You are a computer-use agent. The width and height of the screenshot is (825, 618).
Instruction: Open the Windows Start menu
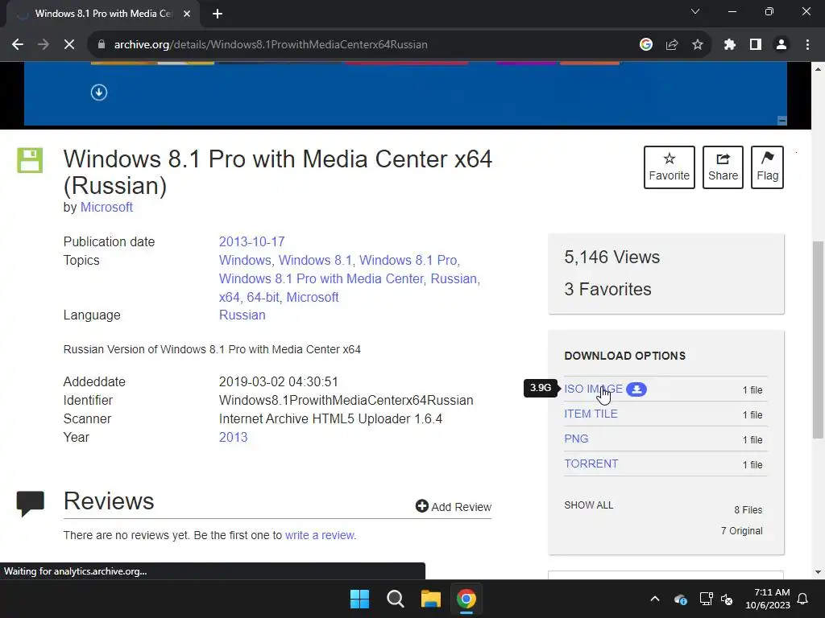[360, 599]
